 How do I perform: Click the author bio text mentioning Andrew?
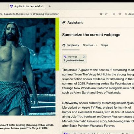click(27, 126)
